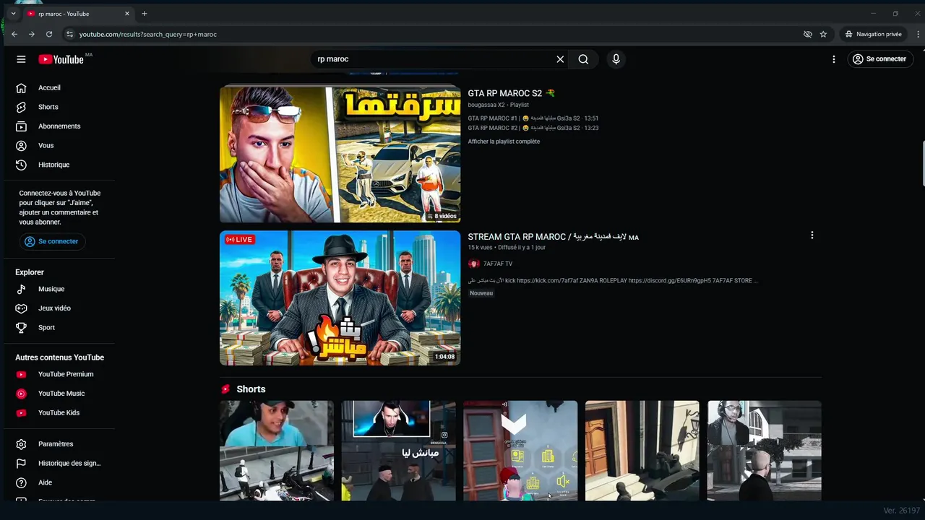This screenshot has width=925, height=520.
Task: Open the fourth Short showing wooden doors
Action: coord(642,451)
